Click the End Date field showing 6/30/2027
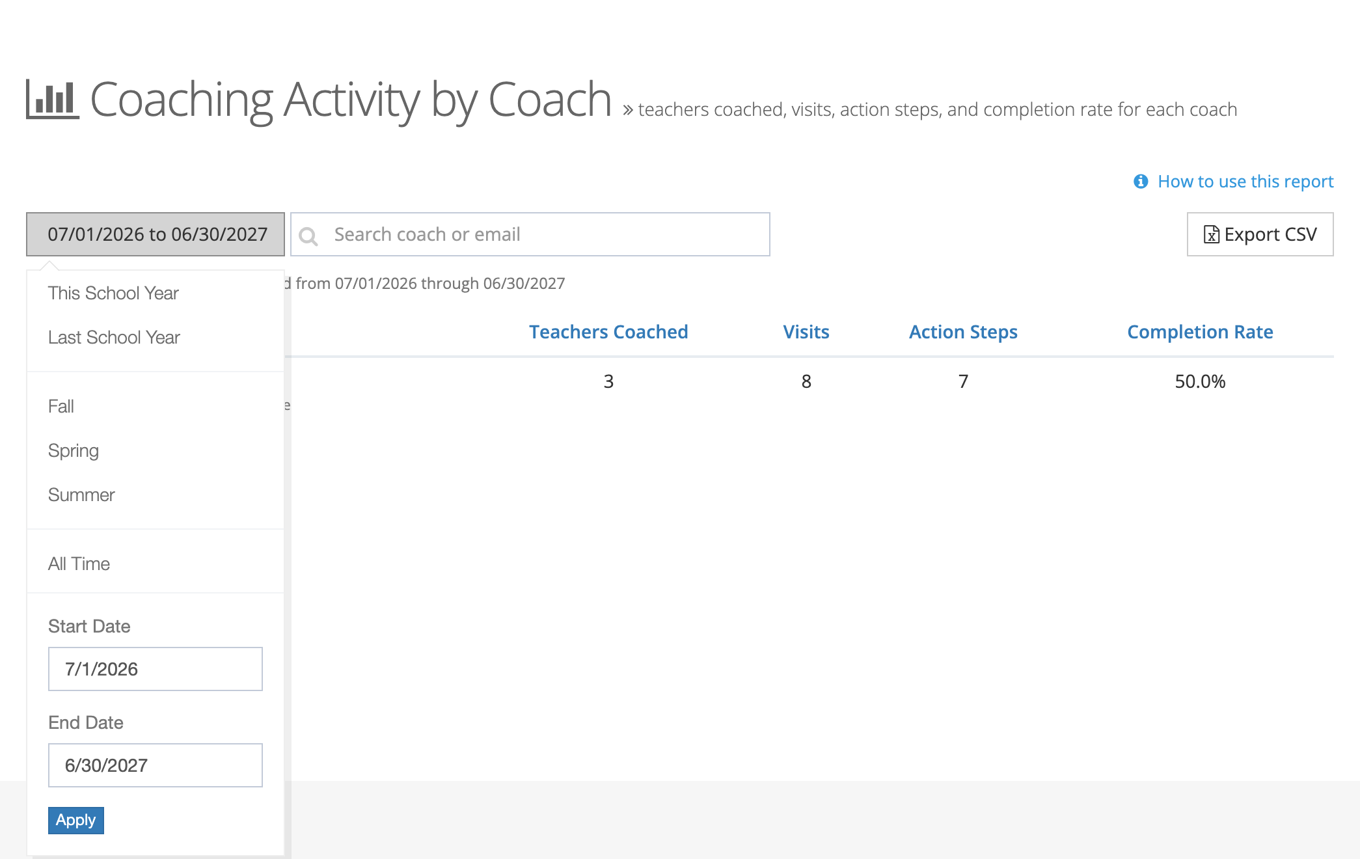This screenshot has height=859, width=1360. tap(156, 765)
